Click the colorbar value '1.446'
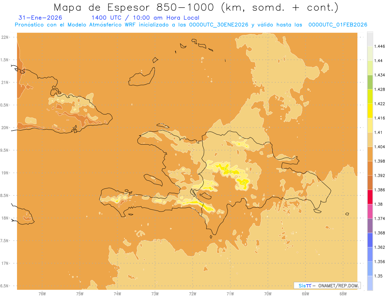This screenshot has width=385, height=298. (x=380, y=46)
